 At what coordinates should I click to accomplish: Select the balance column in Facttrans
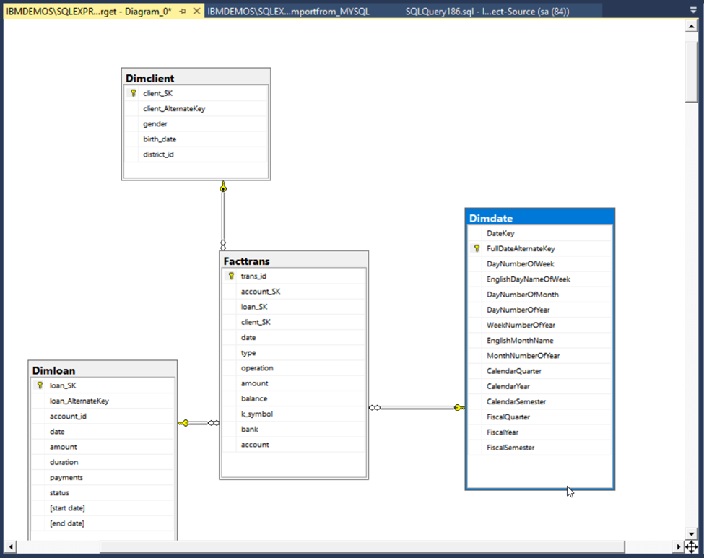tap(255, 398)
